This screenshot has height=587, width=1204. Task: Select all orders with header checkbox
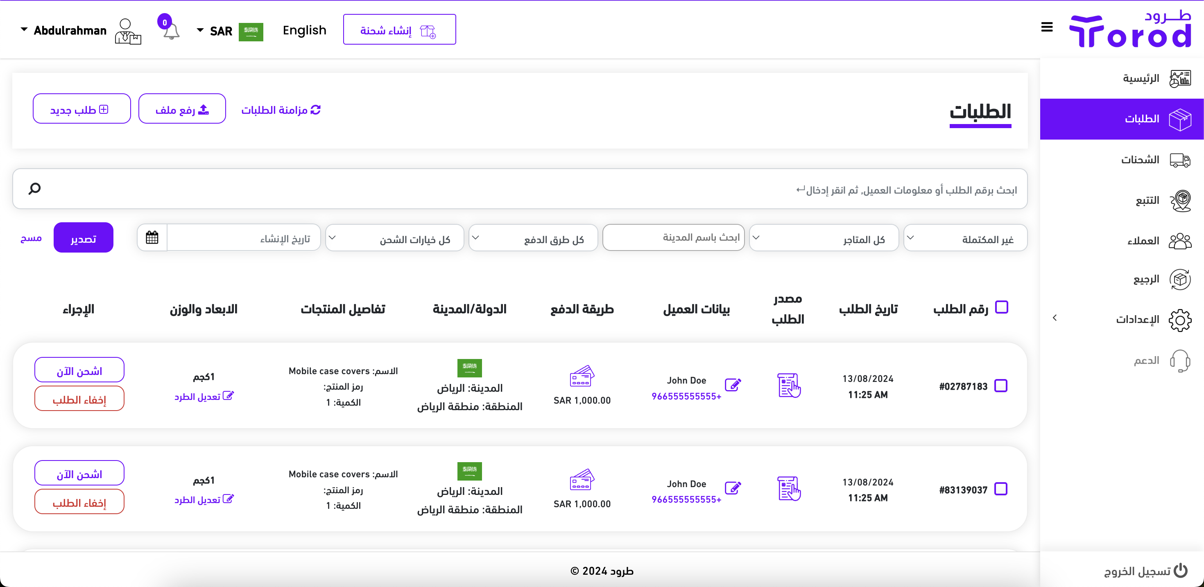(1001, 307)
